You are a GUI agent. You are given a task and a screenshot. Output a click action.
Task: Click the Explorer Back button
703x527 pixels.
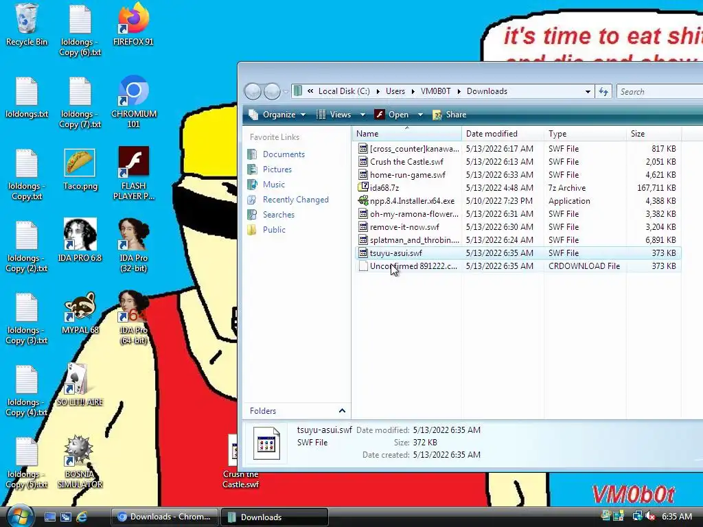(x=253, y=91)
